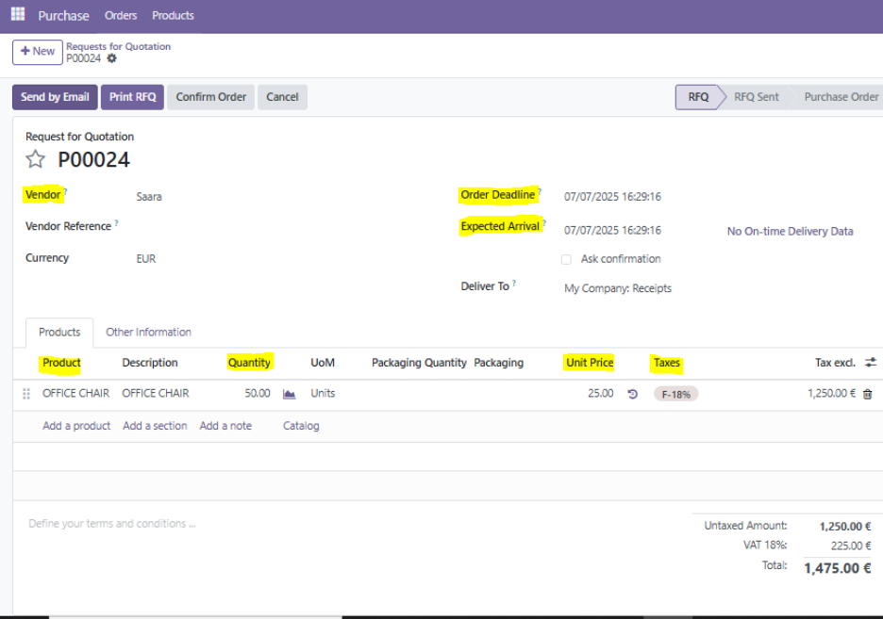The height and width of the screenshot is (619, 883).
Task: Open the Orders menu
Action: [121, 15]
